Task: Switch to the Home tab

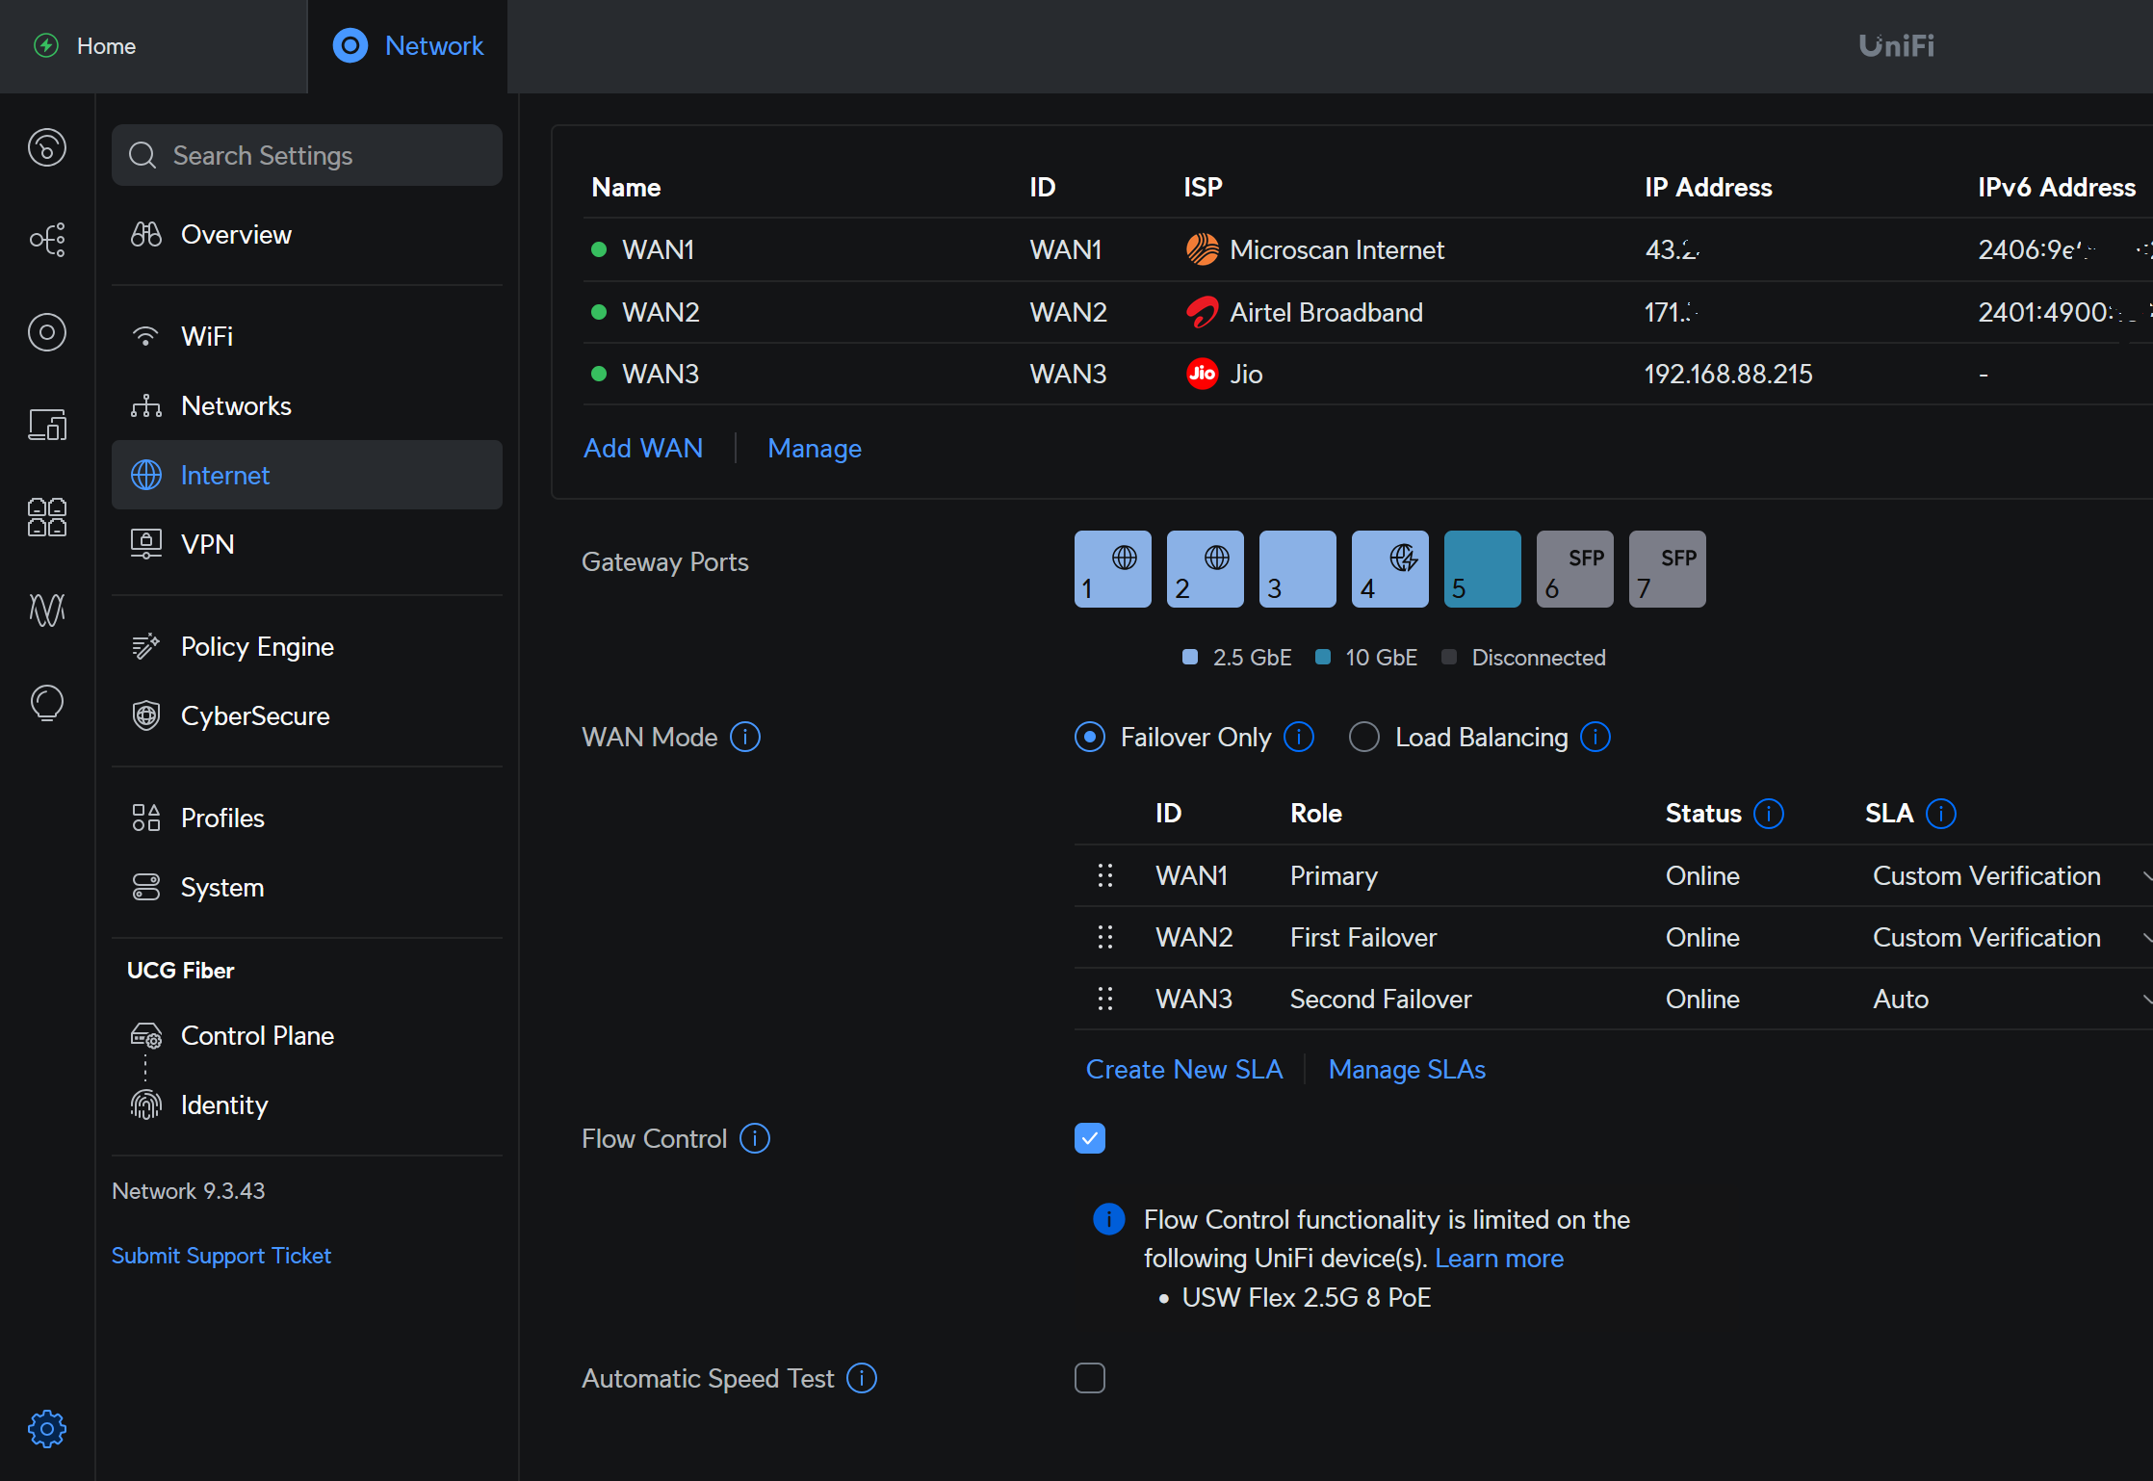Action: 153,46
